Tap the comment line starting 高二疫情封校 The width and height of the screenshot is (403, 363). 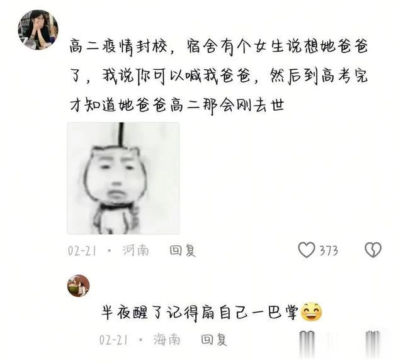[x=219, y=47]
